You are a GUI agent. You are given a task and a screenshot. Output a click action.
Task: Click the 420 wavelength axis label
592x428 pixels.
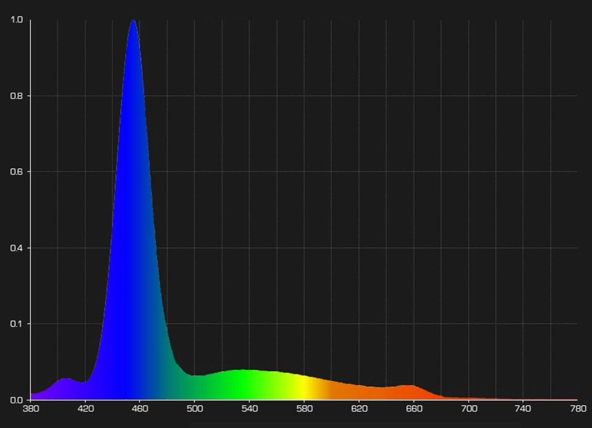(85, 409)
